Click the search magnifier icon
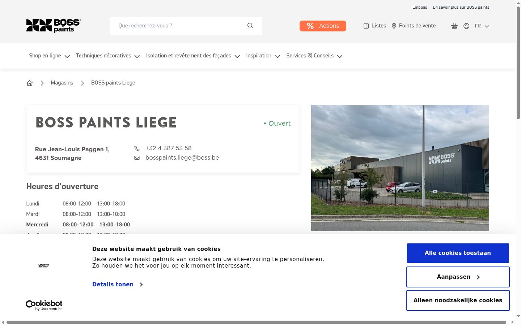Screen dimensions: 521x325 (250, 26)
